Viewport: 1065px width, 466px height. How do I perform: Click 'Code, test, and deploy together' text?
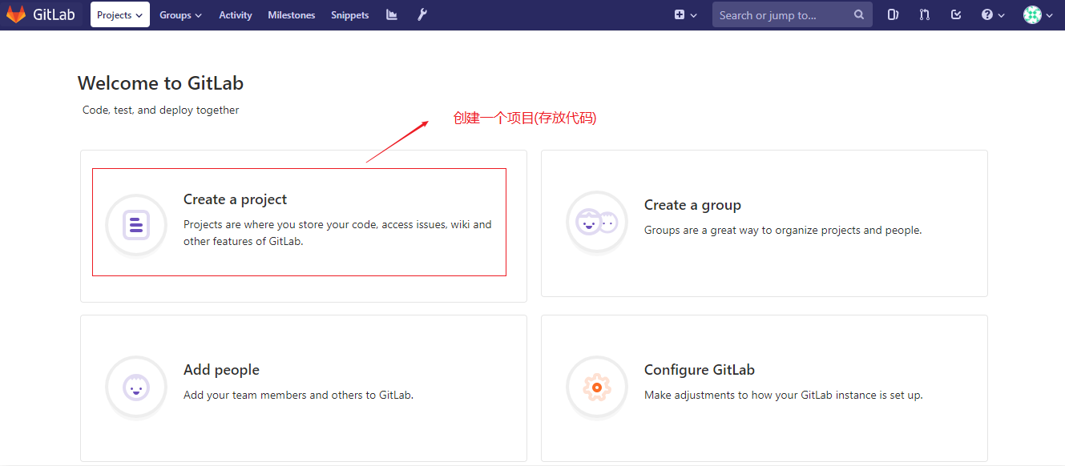pyautogui.click(x=161, y=110)
